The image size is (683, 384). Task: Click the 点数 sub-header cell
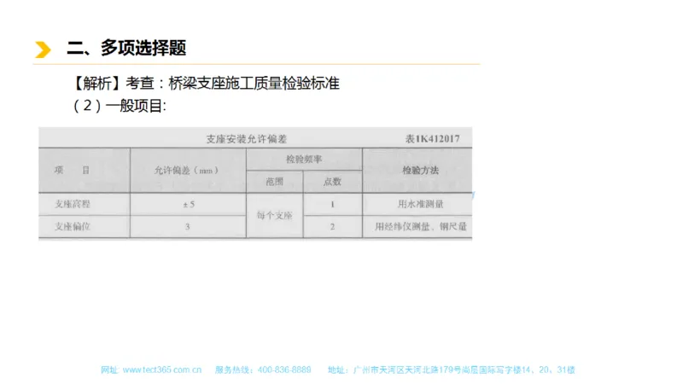[332, 182]
